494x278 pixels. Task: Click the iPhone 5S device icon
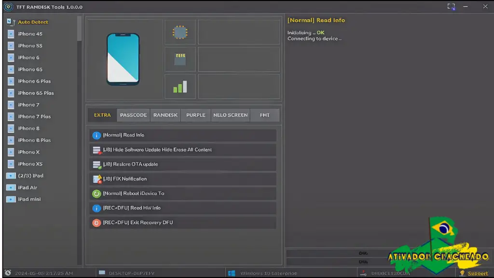tap(11, 46)
